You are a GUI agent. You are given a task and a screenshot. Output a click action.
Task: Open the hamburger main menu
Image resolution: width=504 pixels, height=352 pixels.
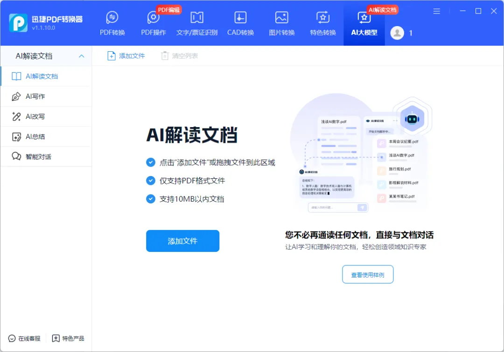436,11
